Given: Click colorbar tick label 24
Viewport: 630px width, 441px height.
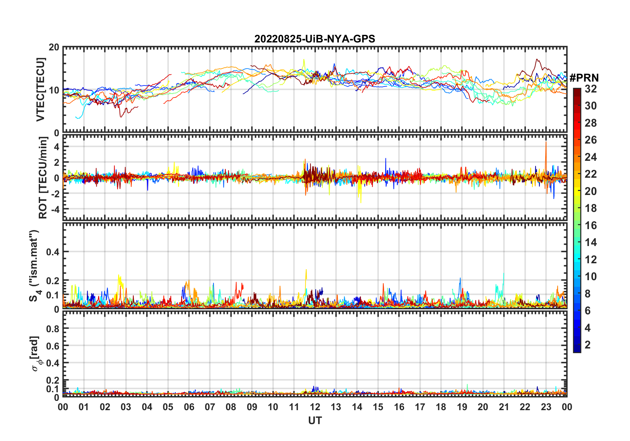Looking at the screenshot, I should tap(591, 157).
